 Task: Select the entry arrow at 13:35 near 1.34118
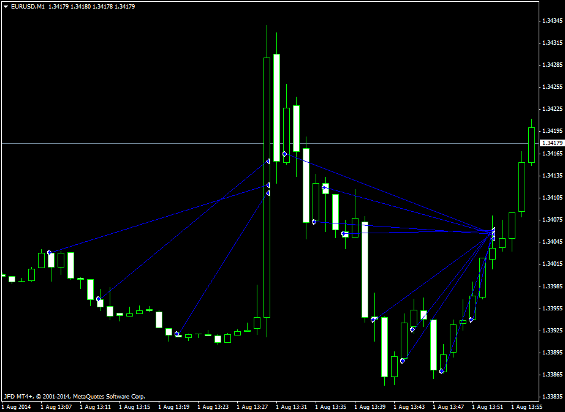[x=324, y=187]
